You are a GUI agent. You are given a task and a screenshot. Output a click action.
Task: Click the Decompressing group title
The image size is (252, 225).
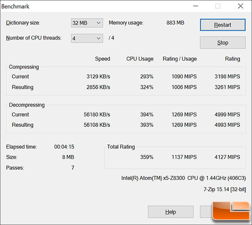click(x=27, y=105)
